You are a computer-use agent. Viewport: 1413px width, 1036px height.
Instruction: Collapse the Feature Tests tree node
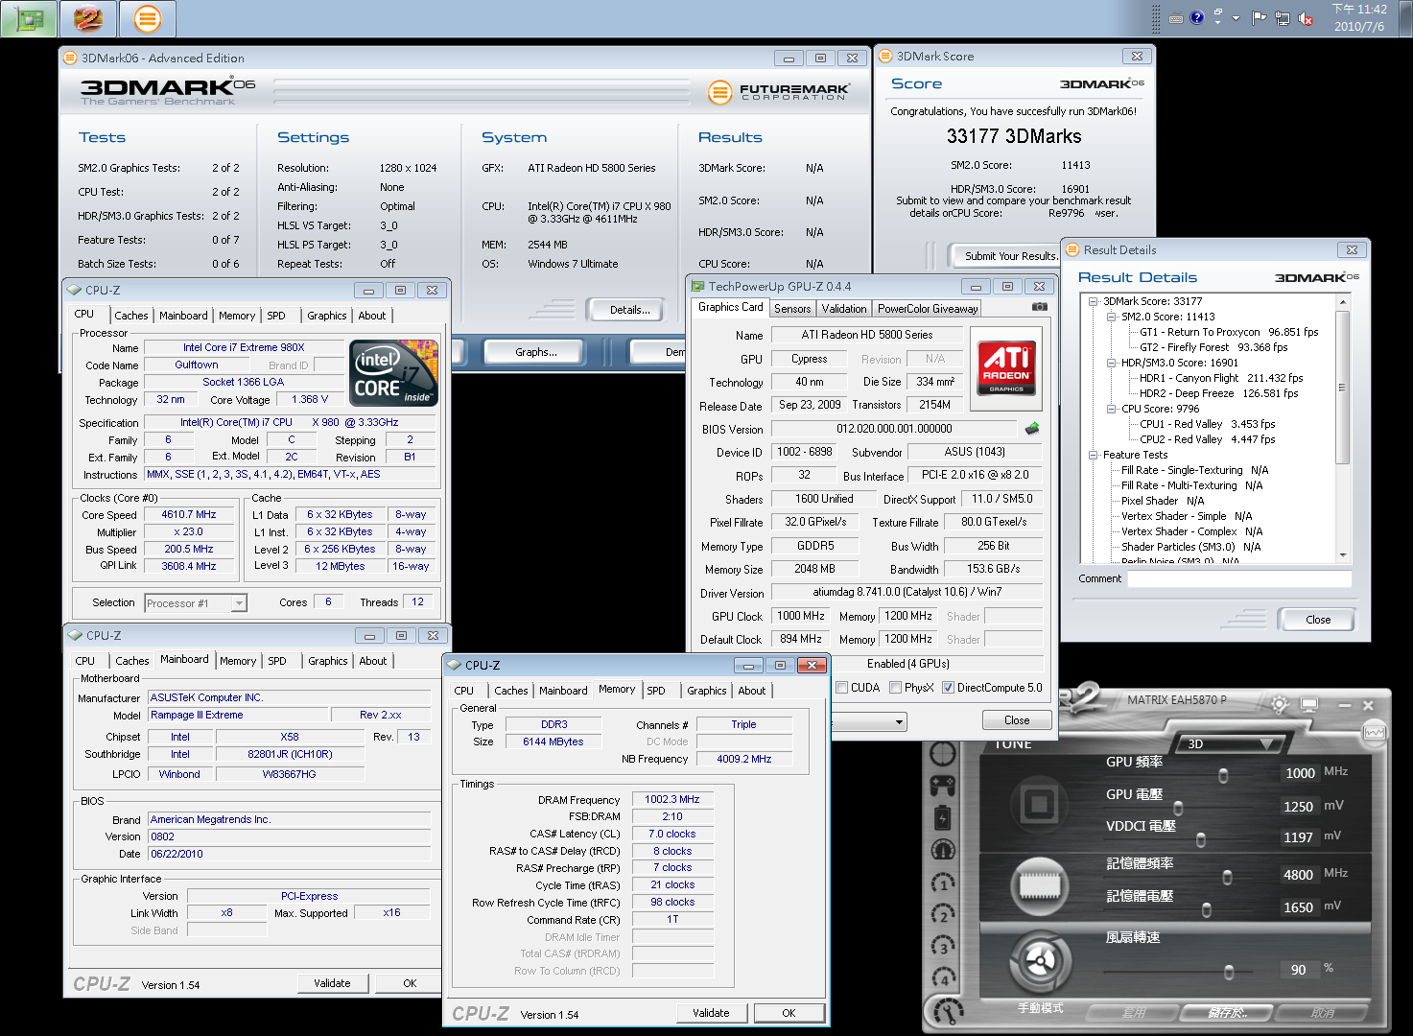coord(1094,455)
